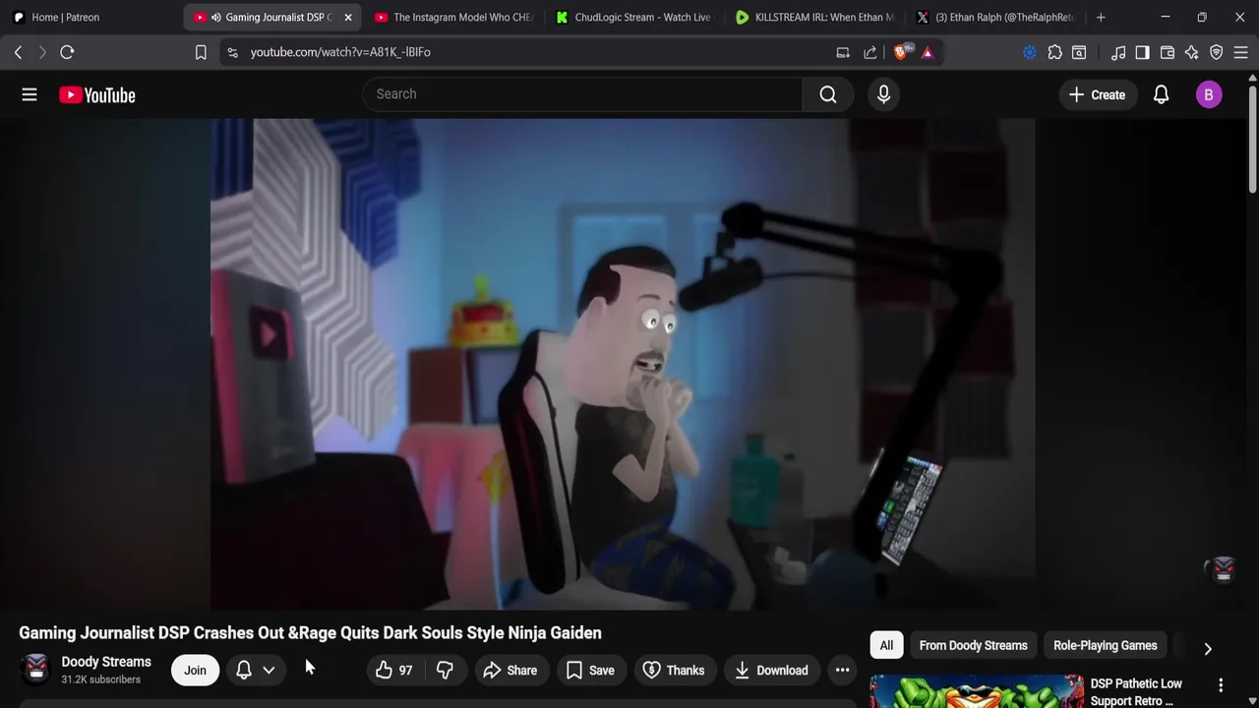Click the Join membership button
1259x708 pixels.
tap(195, 671)
